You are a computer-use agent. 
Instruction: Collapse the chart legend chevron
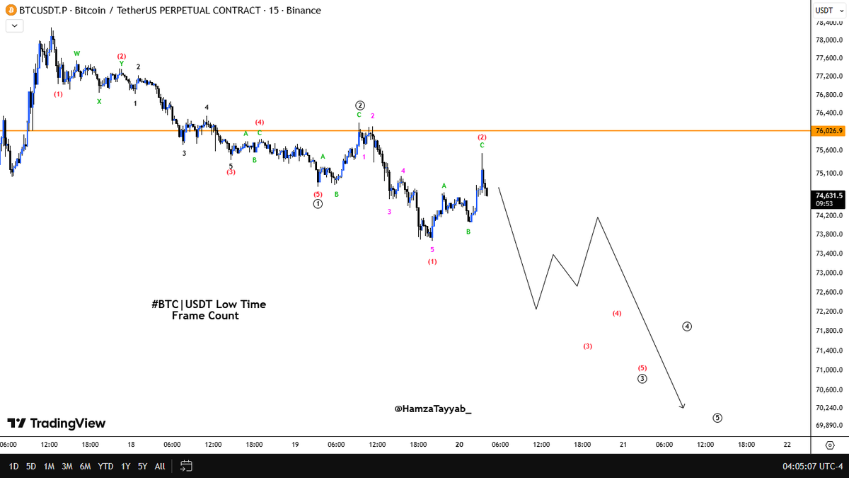pos(15,26)
